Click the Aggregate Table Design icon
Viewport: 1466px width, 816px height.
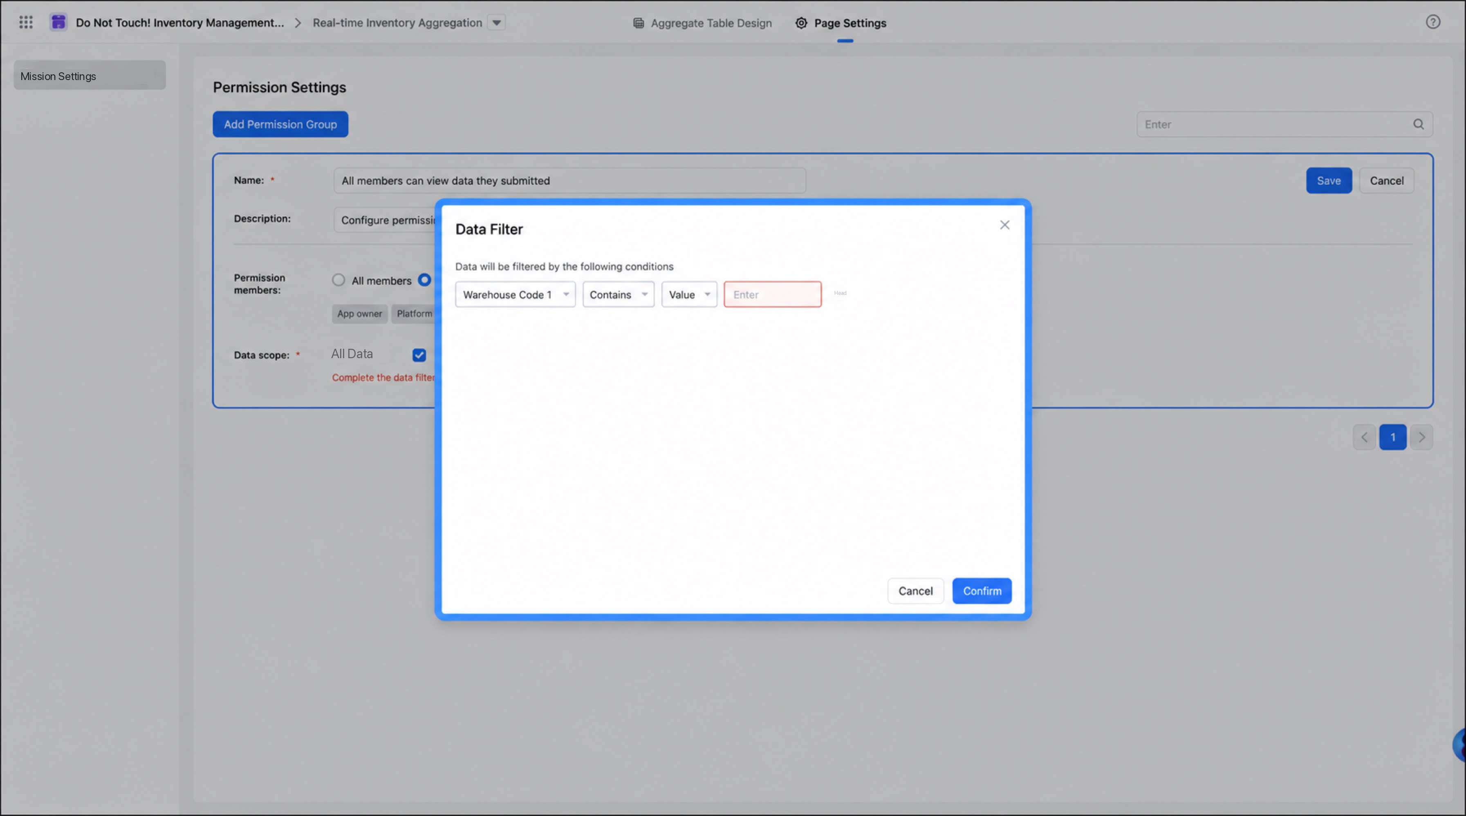point(639,23)
